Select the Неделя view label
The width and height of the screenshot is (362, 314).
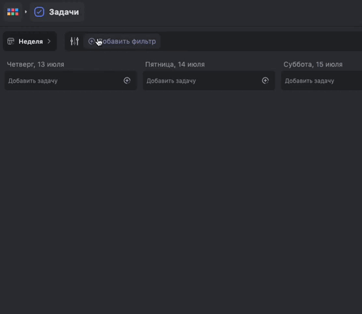click(x=31, y=42)
